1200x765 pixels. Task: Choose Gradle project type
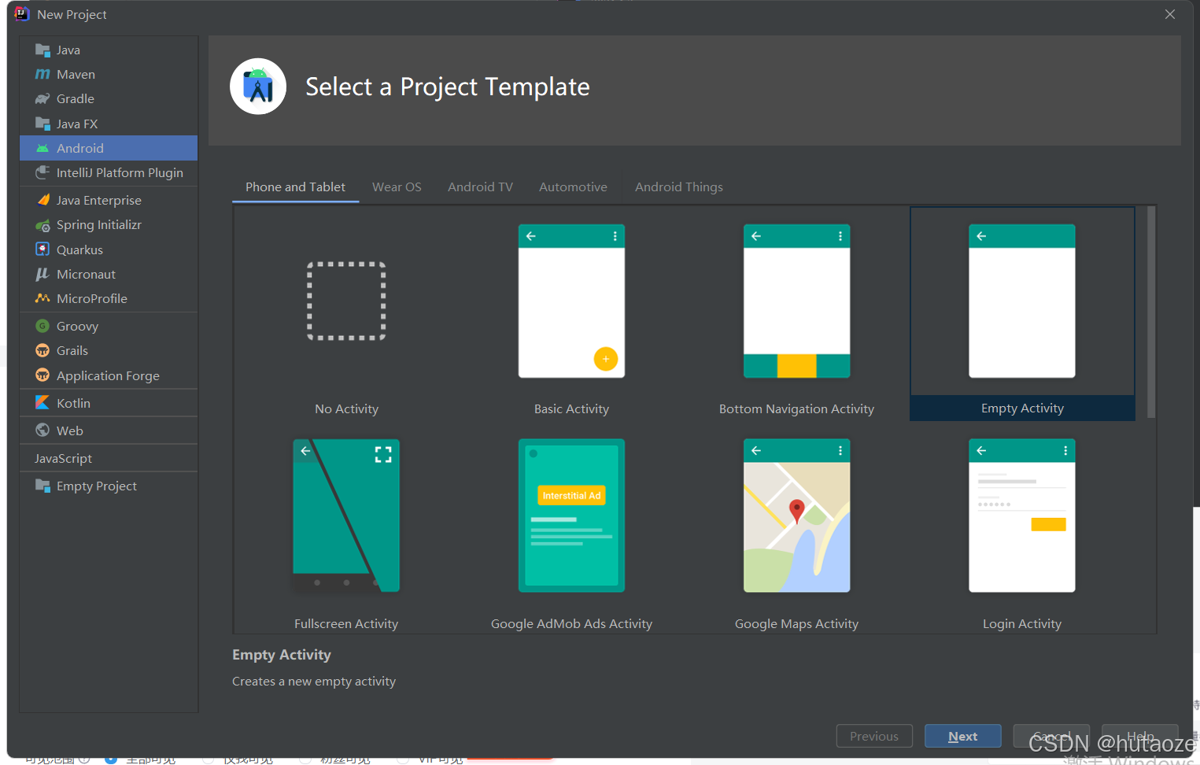109,98
